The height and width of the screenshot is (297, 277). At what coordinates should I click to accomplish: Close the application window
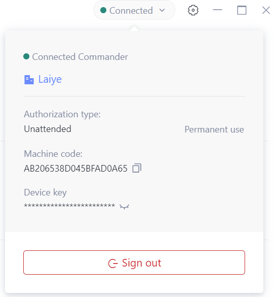pos(266,10)
